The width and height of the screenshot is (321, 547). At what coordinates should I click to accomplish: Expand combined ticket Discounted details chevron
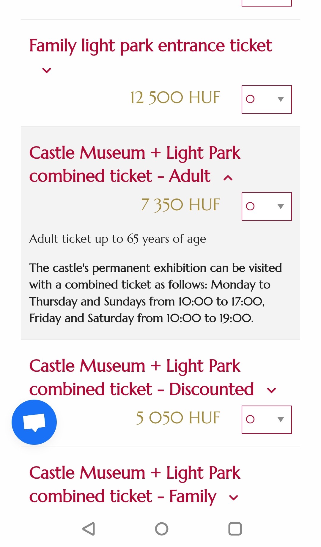click(272, 390)
